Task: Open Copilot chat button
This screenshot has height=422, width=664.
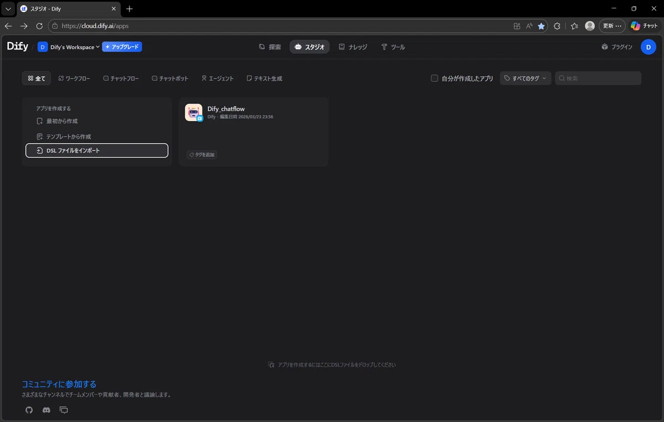Action: point(644,26)
